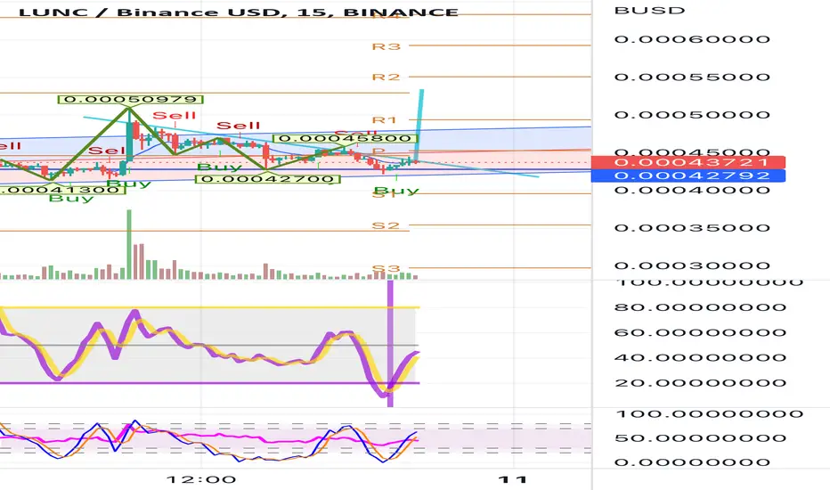Viewport: 830px width, 490px height.
Task: Click the Sell signal left of the 0.00045800 label
Action: click(x=238, y=126)
